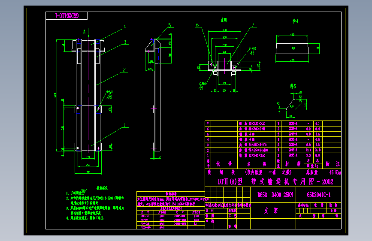Click part callout number 1 near bottom plate
This screenshot has height=241, width=372.
[x=124, y=125]
